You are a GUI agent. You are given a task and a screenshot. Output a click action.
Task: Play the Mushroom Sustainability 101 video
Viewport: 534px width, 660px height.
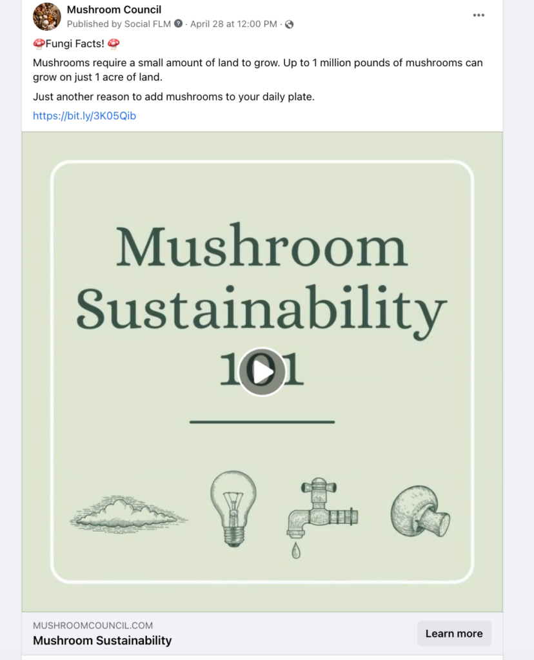(262, 371)
